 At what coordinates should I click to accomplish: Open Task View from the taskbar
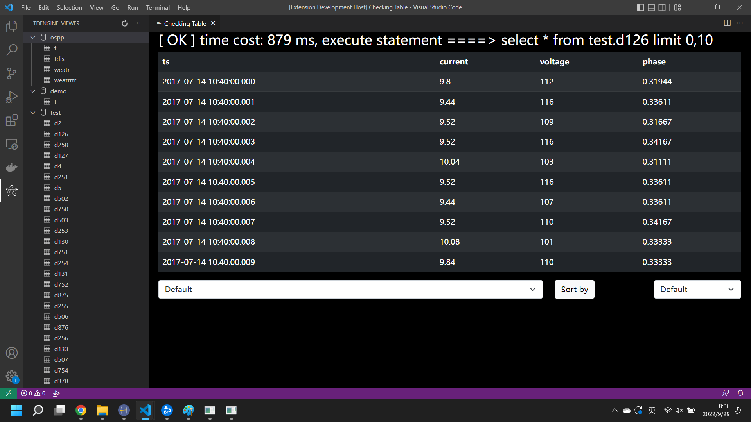59,410
